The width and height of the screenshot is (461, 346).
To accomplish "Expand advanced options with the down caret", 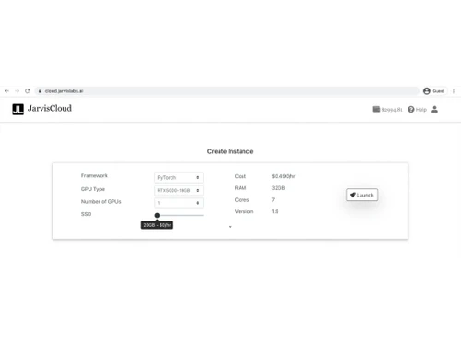I will pyautogui.click(x=230, y=227).
